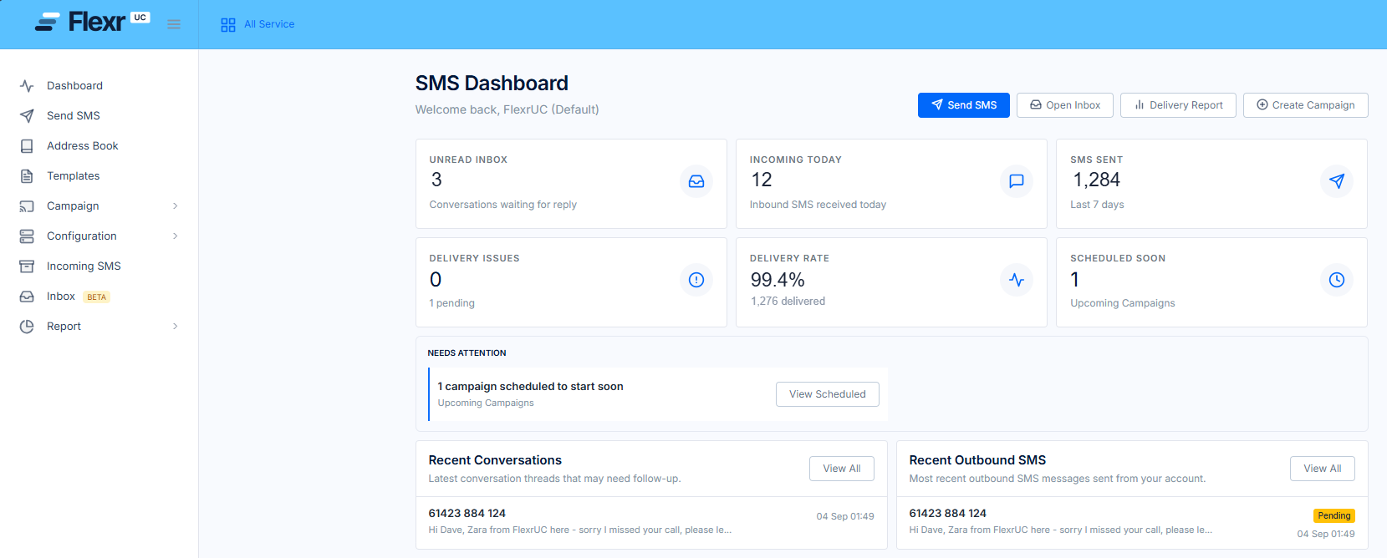Click the Open Inbox button
1387x558 pixels.
(x=1065, y=105)
